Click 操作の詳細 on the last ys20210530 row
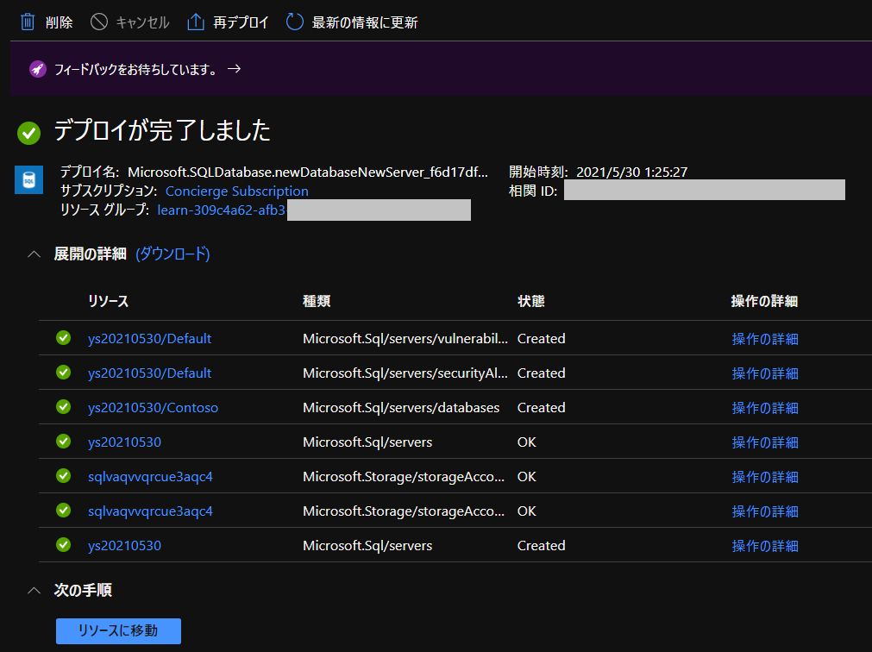The image size is (872, 652). (x=765, y=544)
